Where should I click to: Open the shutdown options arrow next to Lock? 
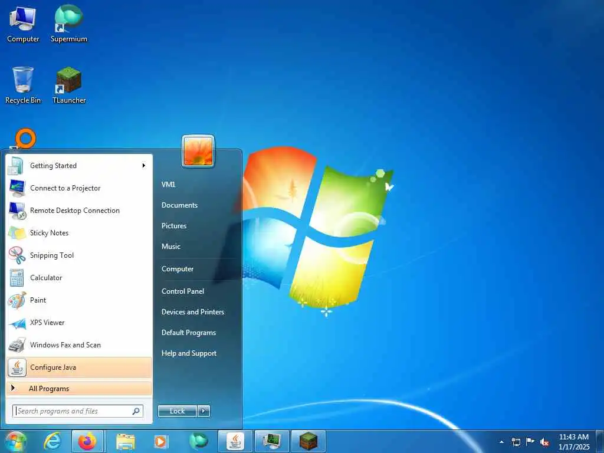(x=203, y=411)
